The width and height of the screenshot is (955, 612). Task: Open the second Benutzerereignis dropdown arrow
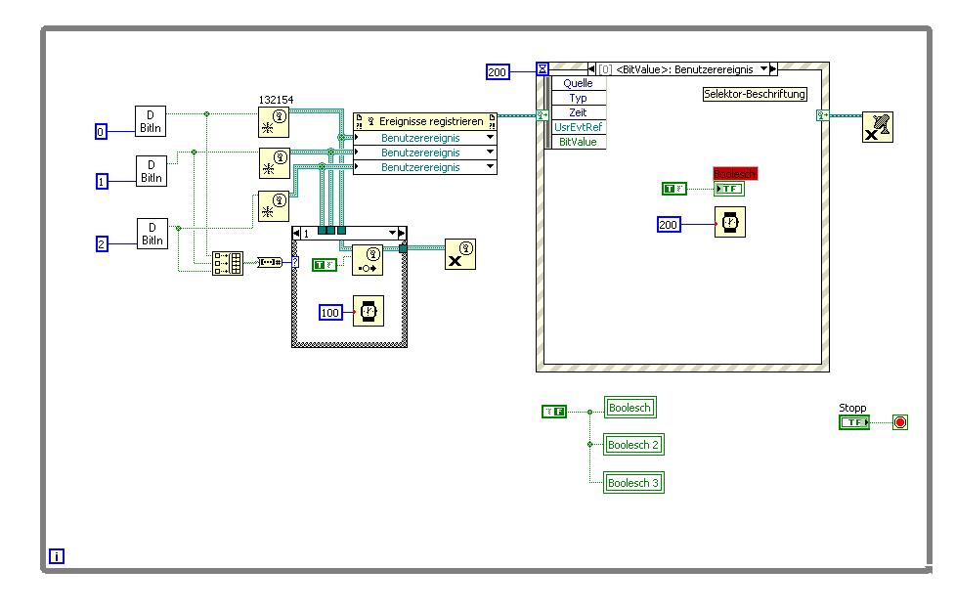pyautogui.click(x=490, y=153)
